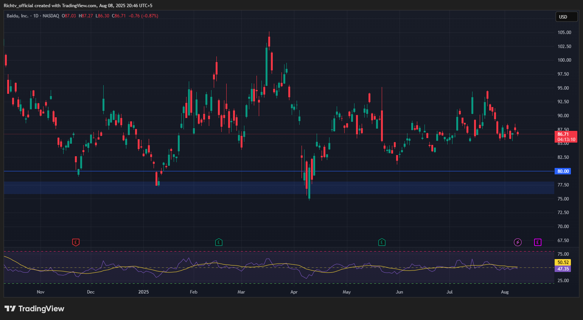The image size is (583, 320).
Task: Click the green earnings E marker in February
Action: tap(219, 242)
